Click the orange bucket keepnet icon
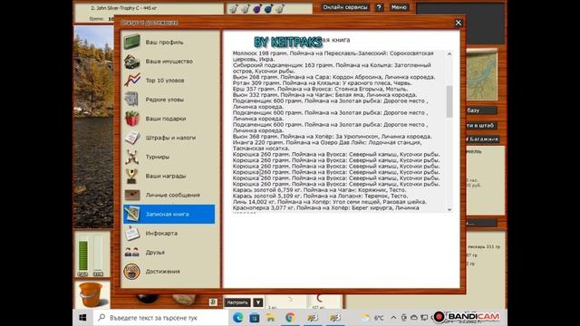This screenshot has height=326, width=580. point(91,294)
